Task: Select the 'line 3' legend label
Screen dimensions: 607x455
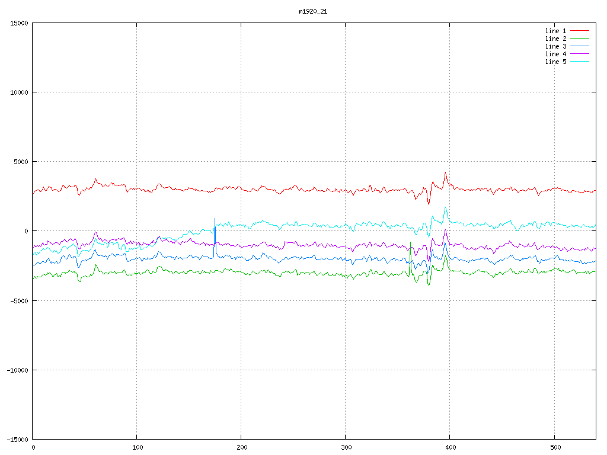Action: (x=555, y=46)
